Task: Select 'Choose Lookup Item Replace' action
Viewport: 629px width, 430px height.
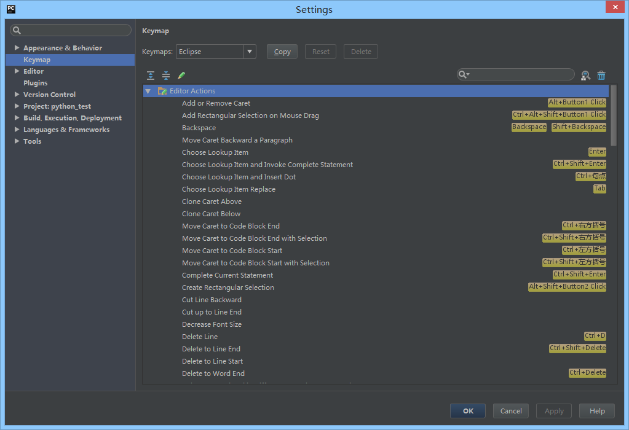Action: [x=229, y=189]
